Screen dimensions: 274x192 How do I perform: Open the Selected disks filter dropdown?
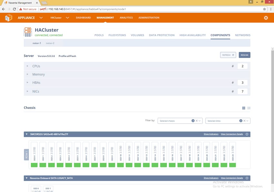(248, 121)
